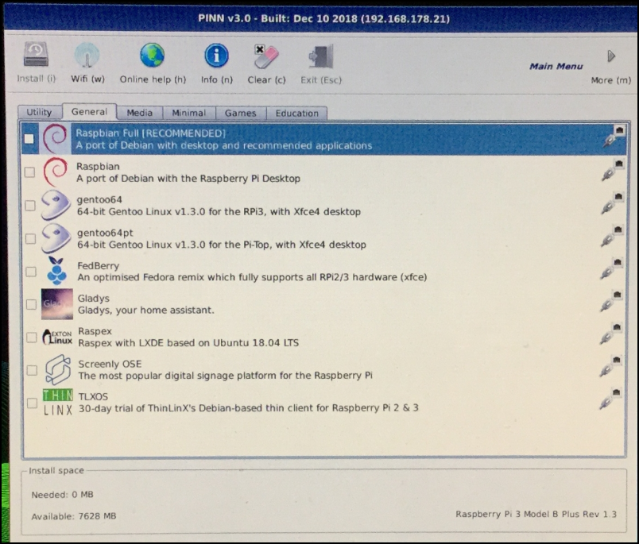The height and width of the screenshot is (544, 639).
Task: Switch to the Minimal tab
Action: tap(188, 113)
